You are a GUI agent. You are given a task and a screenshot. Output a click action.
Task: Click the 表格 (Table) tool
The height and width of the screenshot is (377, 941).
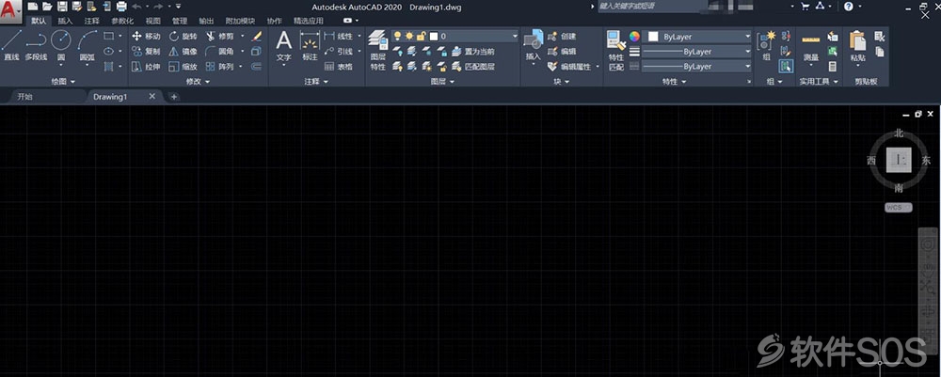tap(339, 67)
